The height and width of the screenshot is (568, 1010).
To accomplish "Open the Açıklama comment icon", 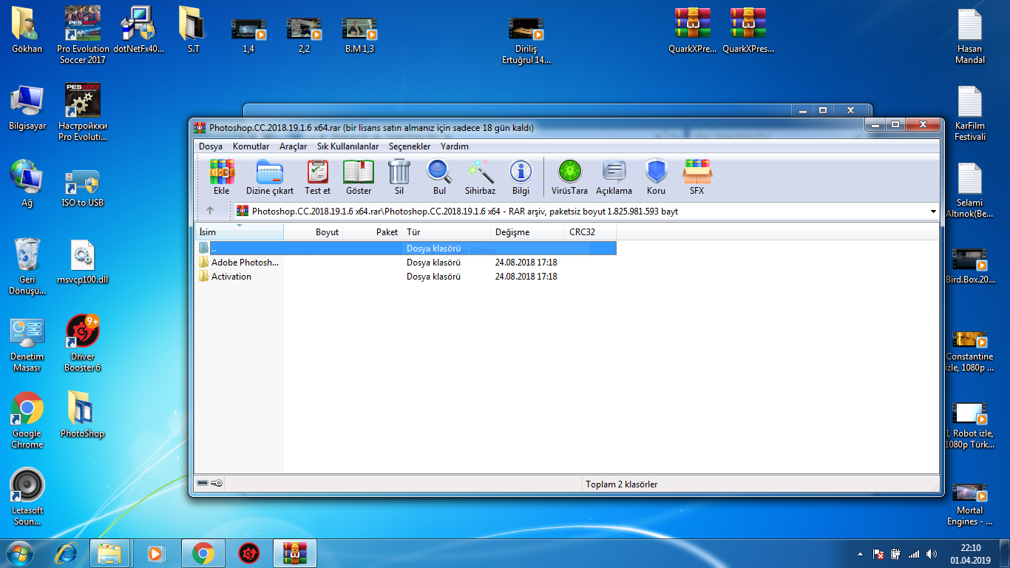I will pyautogui.click(x=614, y=177).
